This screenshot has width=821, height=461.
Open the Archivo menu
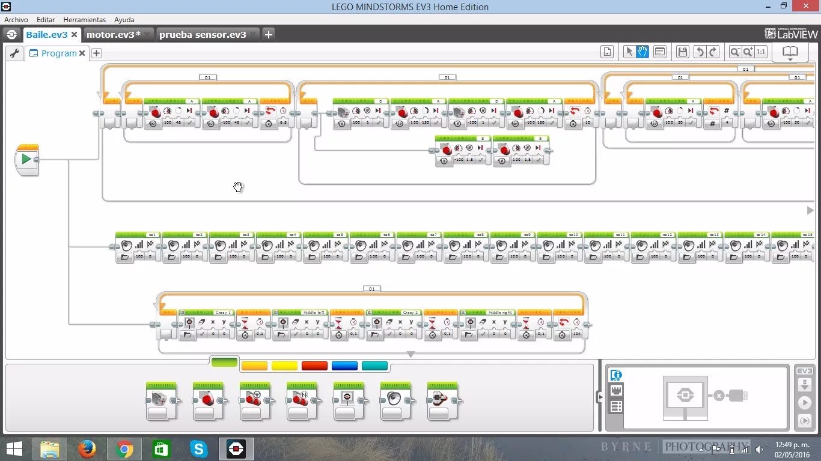point(16,20)
